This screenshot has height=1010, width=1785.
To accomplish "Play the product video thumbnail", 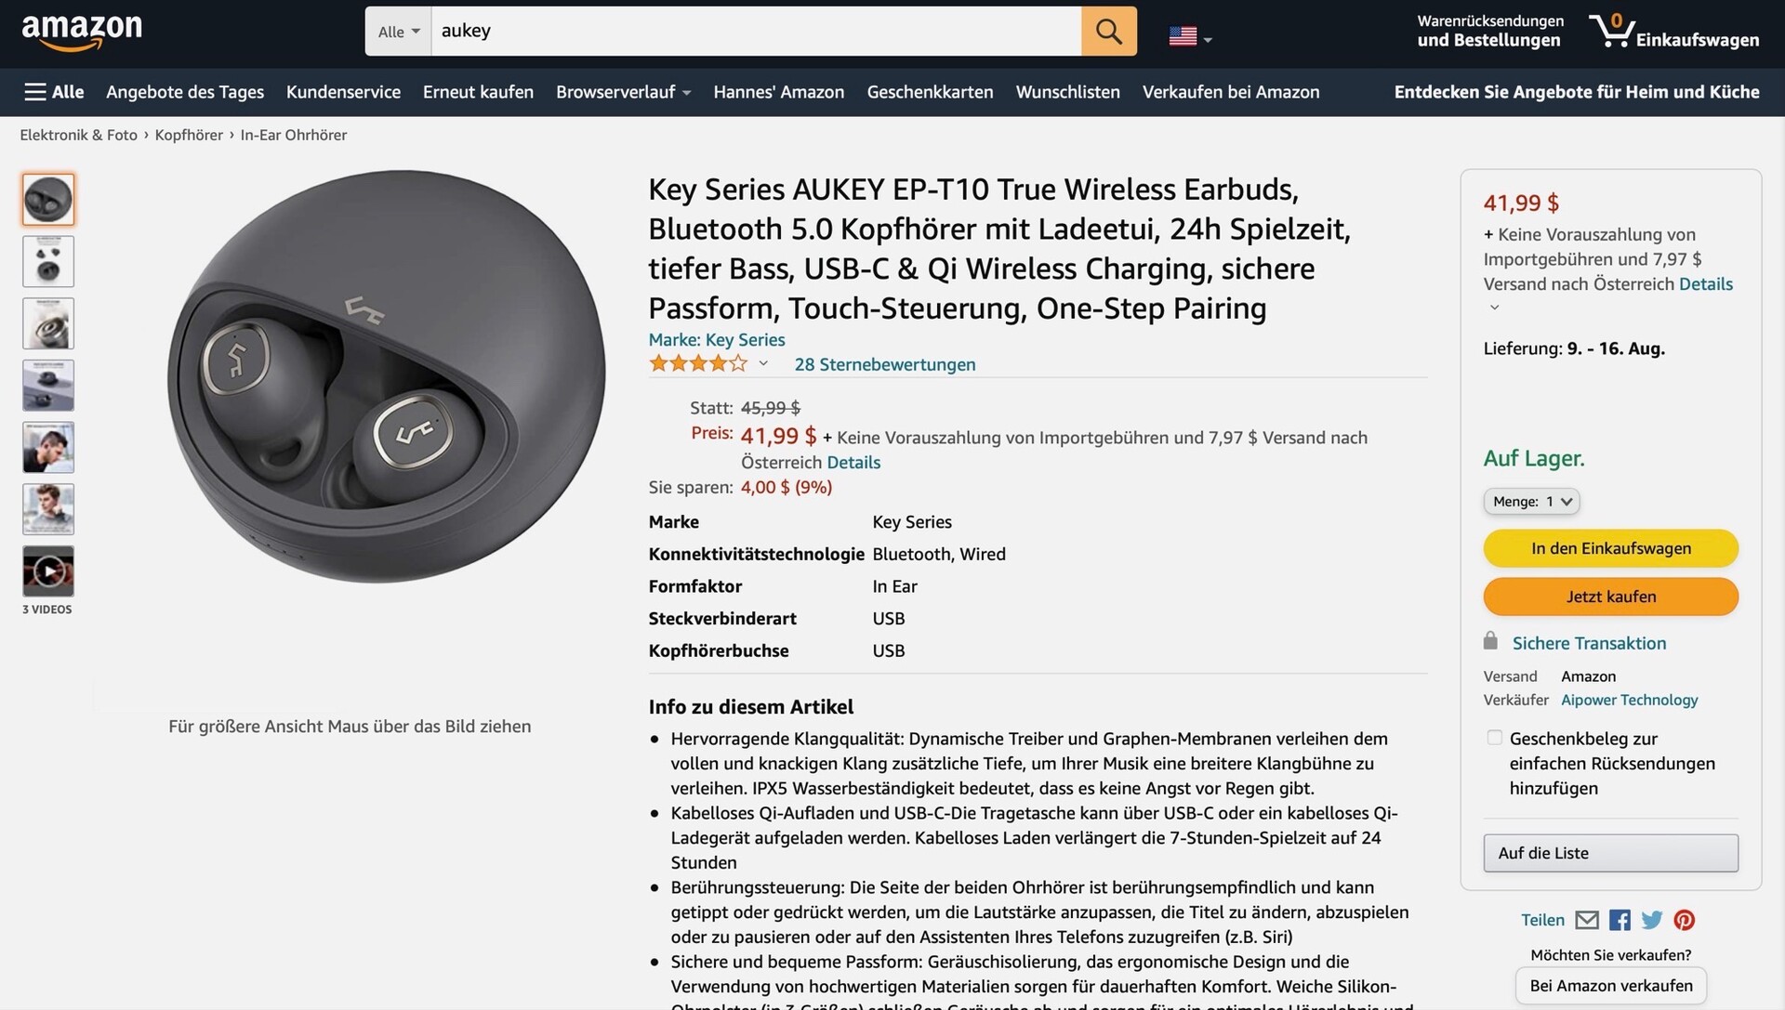I will 48,571.
